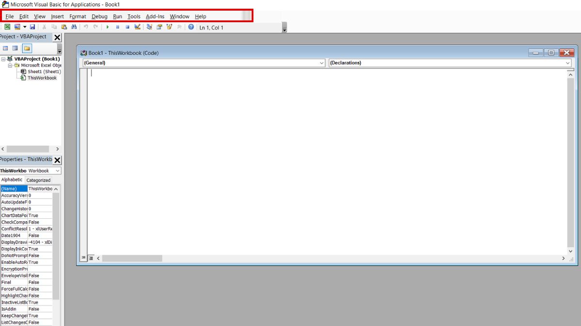Click the code window horizontal scrollbar thumb
581x326 pixels.
coord(132,258)
